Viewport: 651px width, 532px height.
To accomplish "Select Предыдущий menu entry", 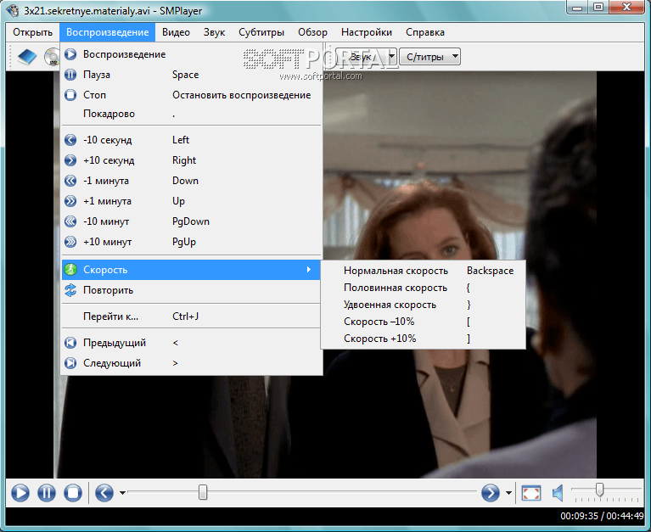I will (191, 343).
